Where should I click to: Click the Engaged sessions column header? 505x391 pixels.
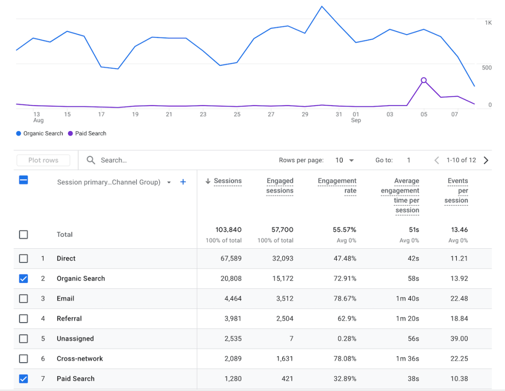point(280,186)
